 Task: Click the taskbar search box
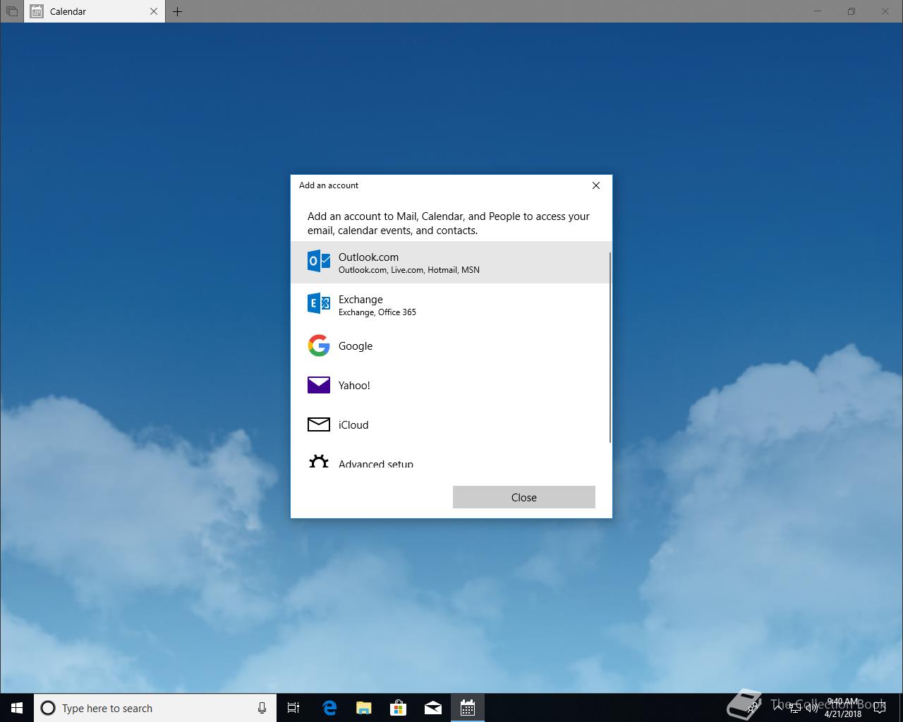(x=155, y=708)
